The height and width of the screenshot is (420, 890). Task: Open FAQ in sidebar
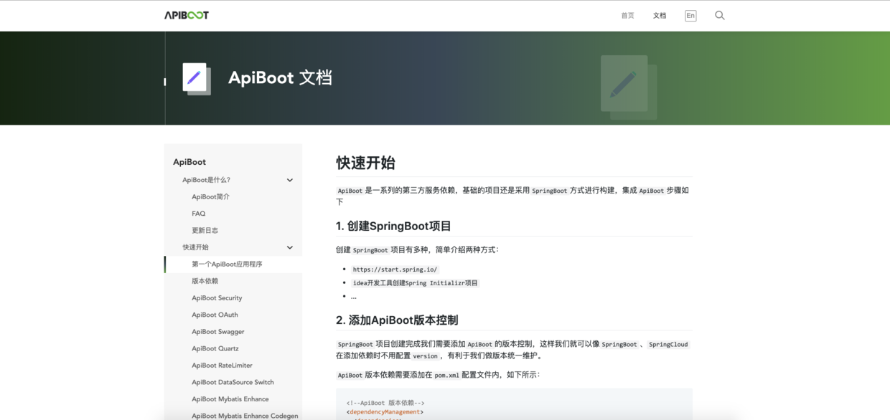pyautogui.click(x=198, y=214)
